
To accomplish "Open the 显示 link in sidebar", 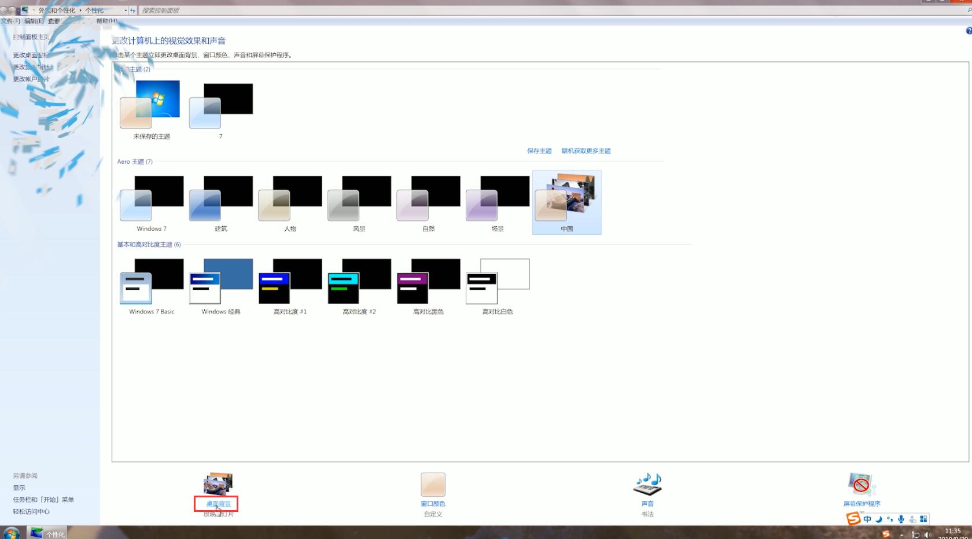I will click(19, 488).
